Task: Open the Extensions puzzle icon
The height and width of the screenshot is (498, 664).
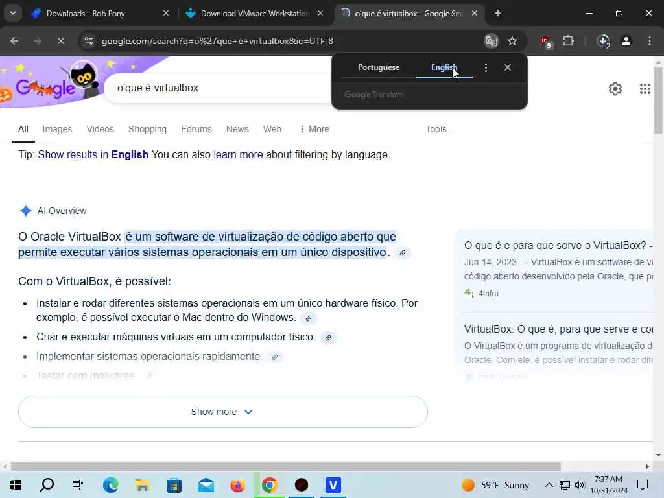Action: coord(568,41)
